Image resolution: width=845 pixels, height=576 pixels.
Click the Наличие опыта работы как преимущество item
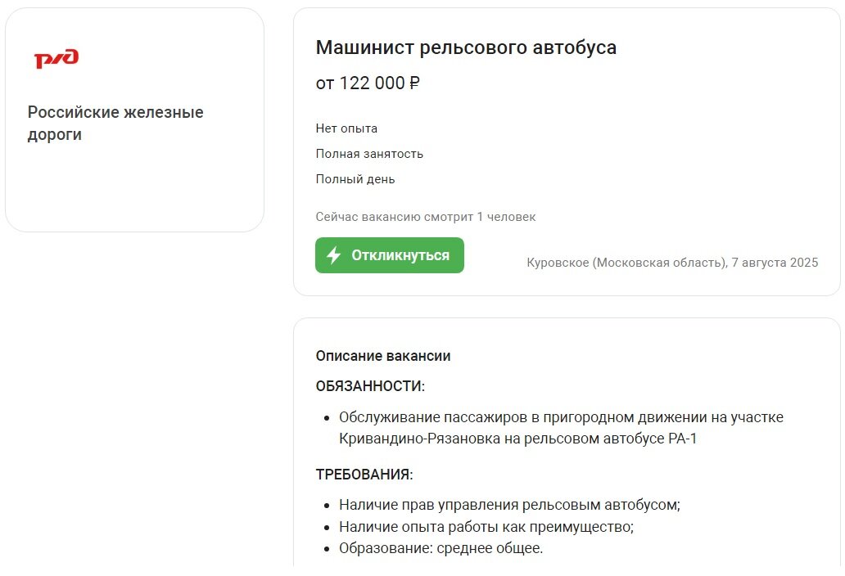pyautogui.click(x=486, y=526)
